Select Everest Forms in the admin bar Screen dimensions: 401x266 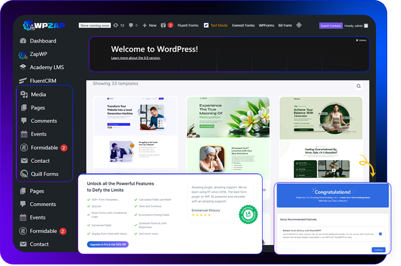pos(243,25)
